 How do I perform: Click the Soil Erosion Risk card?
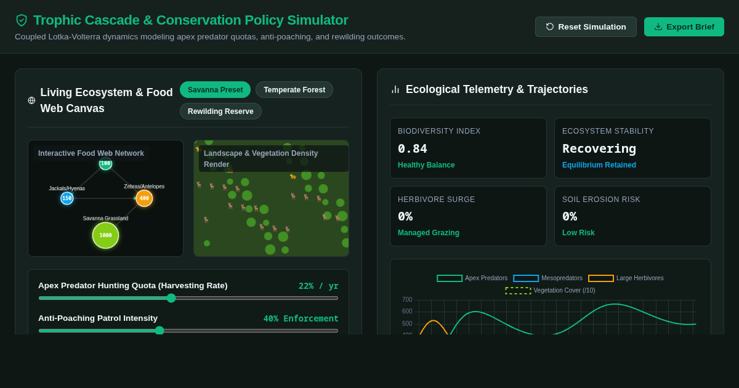632,216
